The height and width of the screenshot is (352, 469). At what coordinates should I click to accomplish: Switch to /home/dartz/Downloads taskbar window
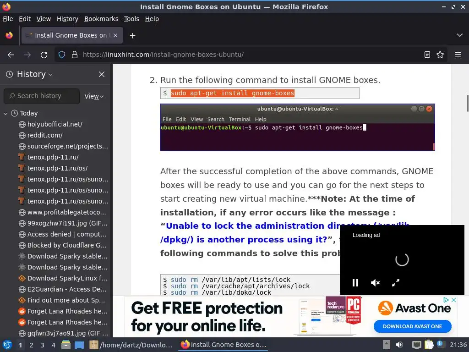point(131,345)
